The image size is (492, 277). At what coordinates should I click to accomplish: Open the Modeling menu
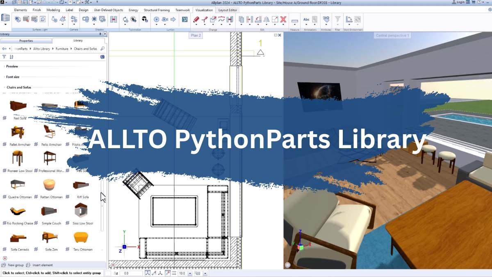tap(53, 10)
